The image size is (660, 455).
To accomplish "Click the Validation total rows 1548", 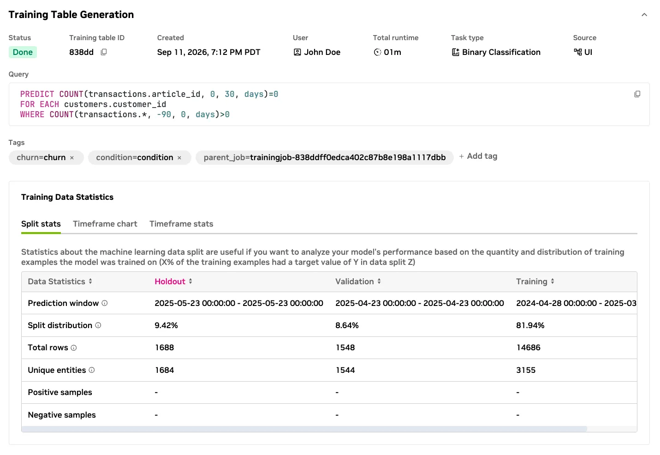I will point(345,347).
